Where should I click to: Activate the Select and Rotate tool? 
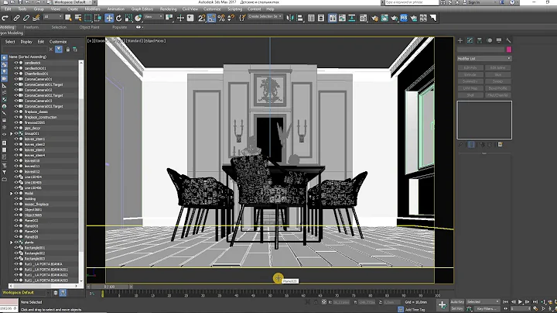(118, 18)
